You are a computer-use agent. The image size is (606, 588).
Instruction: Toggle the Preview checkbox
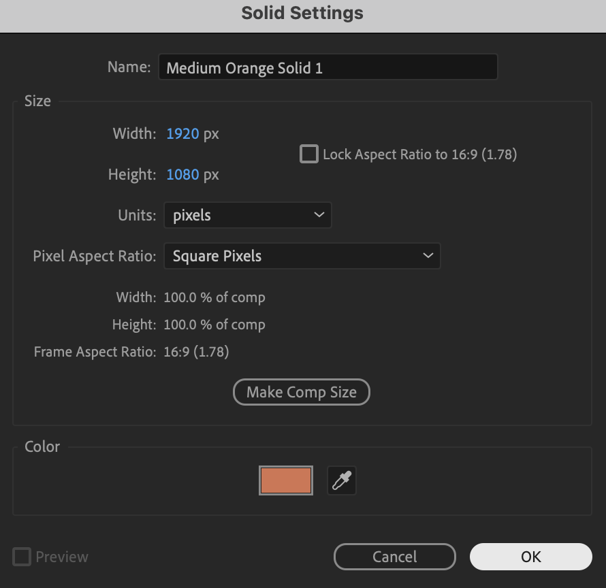22,557
